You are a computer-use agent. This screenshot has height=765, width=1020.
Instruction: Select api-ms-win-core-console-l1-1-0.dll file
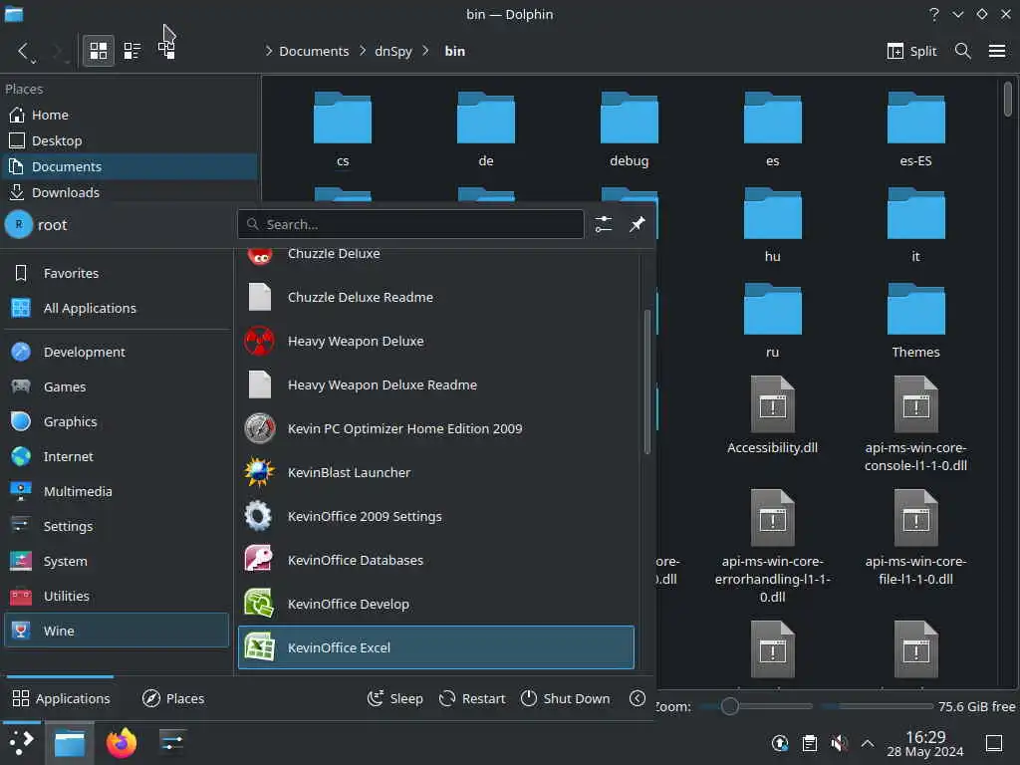[x=916, y=424]
